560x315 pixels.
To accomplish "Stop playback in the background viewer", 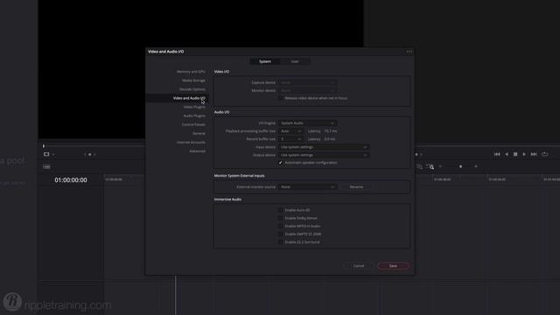I will point(515,154).
